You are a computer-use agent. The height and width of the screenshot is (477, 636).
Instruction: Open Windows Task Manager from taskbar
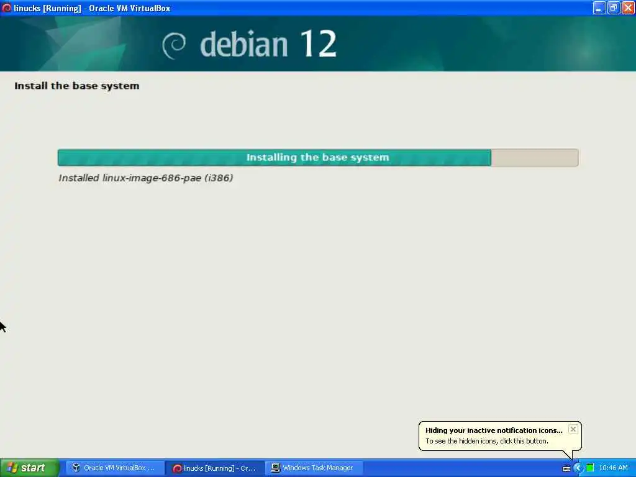314,468
